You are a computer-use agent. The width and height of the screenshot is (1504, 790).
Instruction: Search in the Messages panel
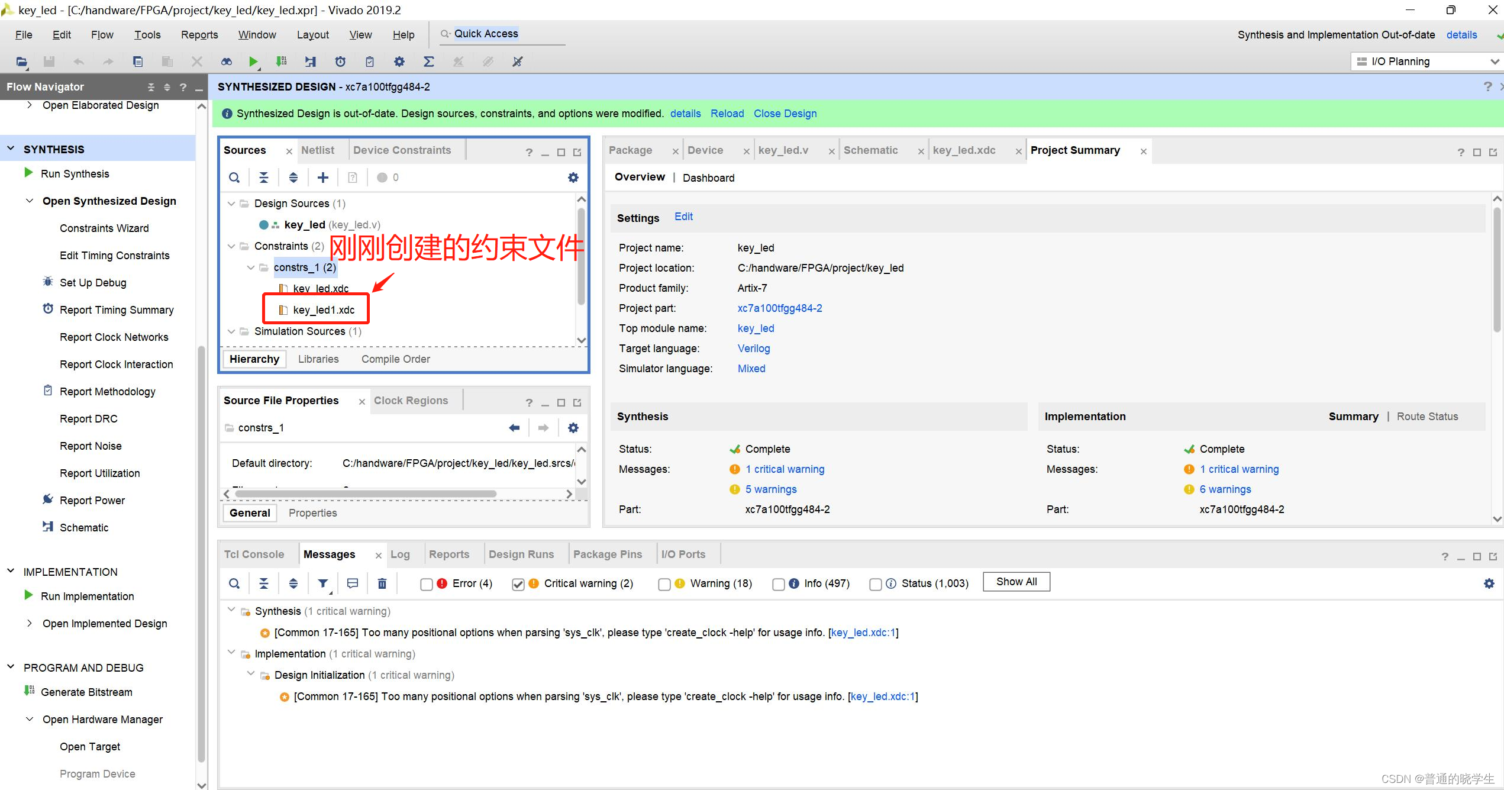pos(234,583)
